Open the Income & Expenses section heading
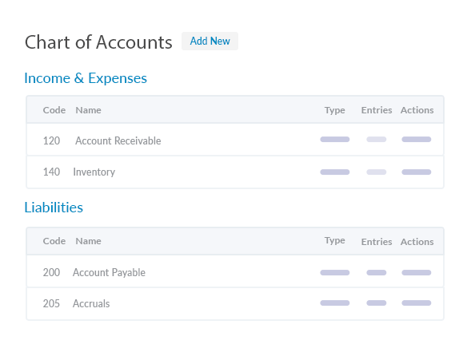This screenshot has width=467, height=348. (x=86, y=78)
